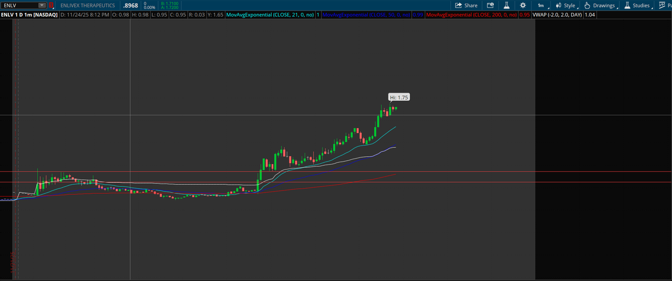The image size is (672, 281).
Task: Open the Style menu
Action: coord(567,5)
